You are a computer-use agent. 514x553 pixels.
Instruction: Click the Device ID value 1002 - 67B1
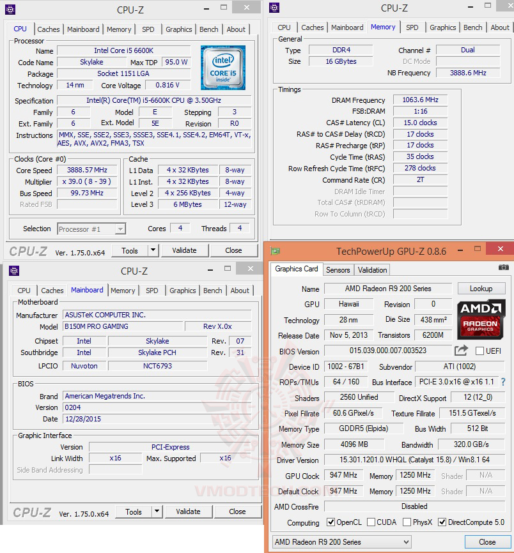coord(346,367)
